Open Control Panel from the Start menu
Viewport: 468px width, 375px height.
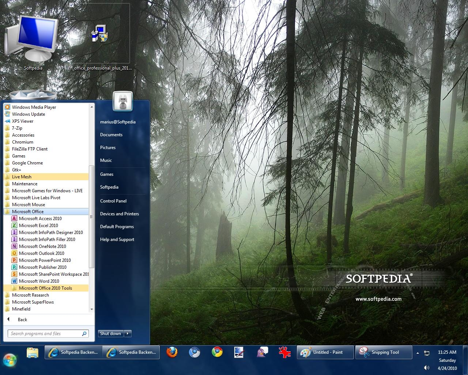113,201
